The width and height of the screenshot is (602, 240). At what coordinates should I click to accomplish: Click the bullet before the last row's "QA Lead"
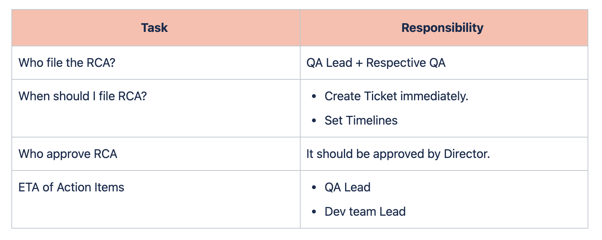pos(314,188)
